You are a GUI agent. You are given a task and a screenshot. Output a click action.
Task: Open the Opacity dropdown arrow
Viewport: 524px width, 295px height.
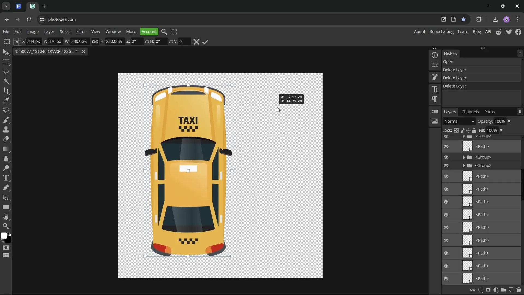tap(509, 121)
